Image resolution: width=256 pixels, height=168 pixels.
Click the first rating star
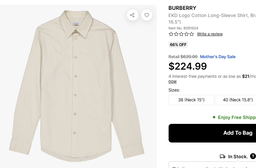point(171,34)
